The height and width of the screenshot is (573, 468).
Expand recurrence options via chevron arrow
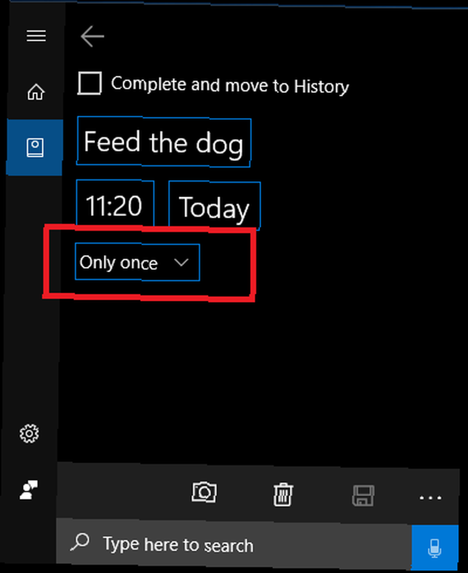point(181,262)
